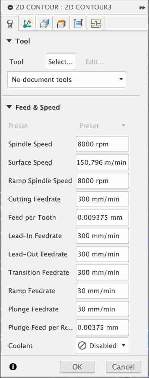Screen dimensions: 149x378
Task: Click the Plunge Feedrate field
Action: click(102, 309)
